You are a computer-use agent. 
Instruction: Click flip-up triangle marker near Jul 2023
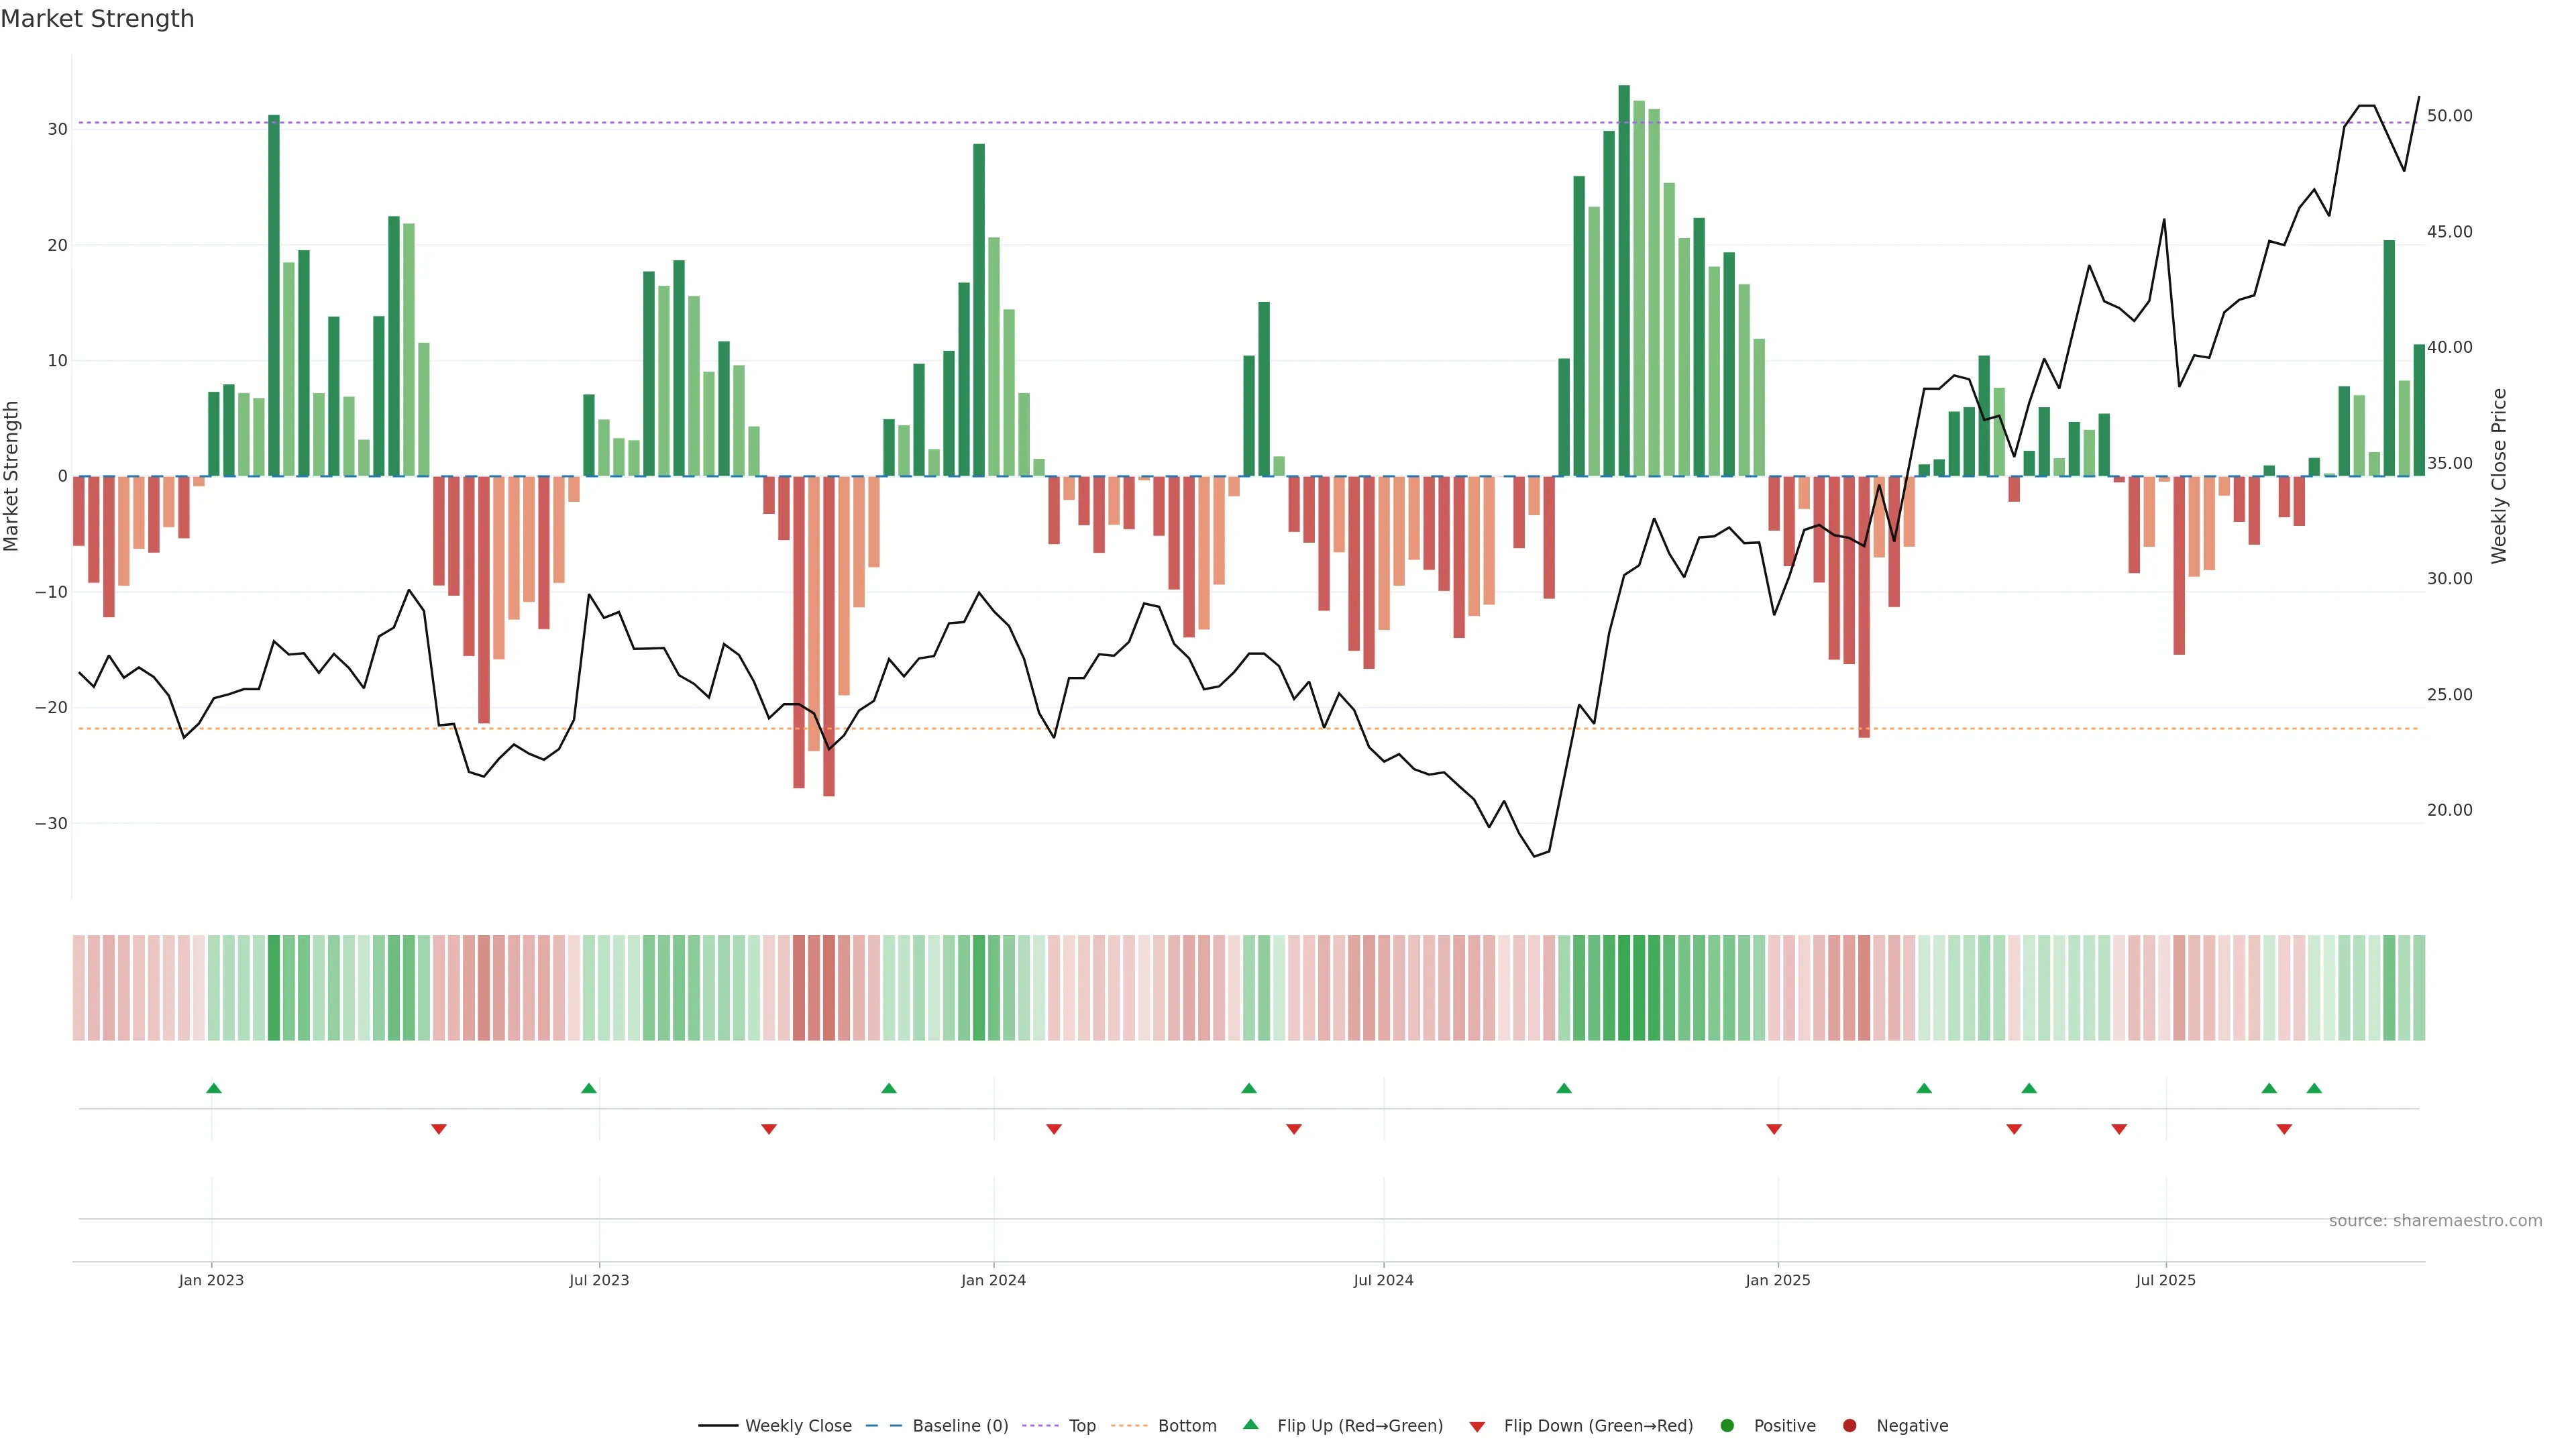tap(589, 1088)
